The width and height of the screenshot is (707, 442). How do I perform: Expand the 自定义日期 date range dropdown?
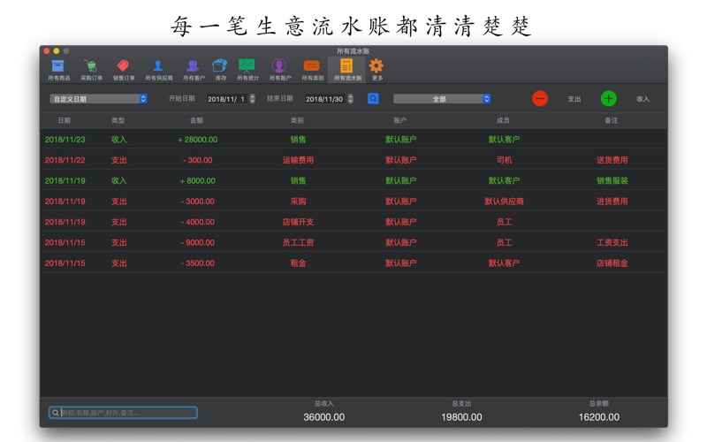(x=98, y=99)
